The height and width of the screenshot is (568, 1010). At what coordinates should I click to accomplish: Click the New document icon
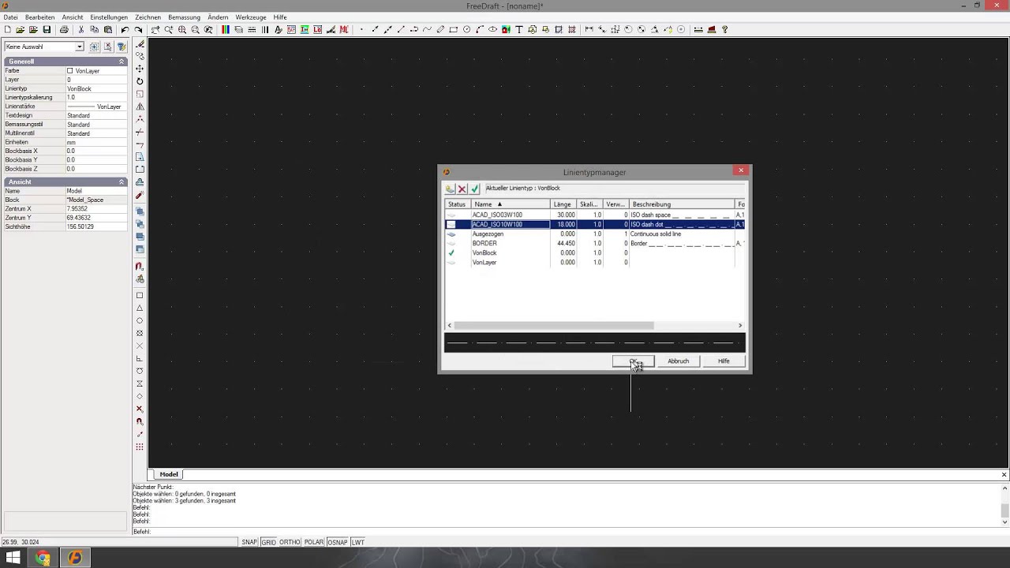coord(7,30)
